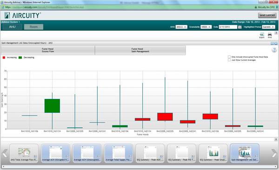Click the red bar for Rm3101B_Hd3106
Screen dimensions: 279x170
pos(210,117)
